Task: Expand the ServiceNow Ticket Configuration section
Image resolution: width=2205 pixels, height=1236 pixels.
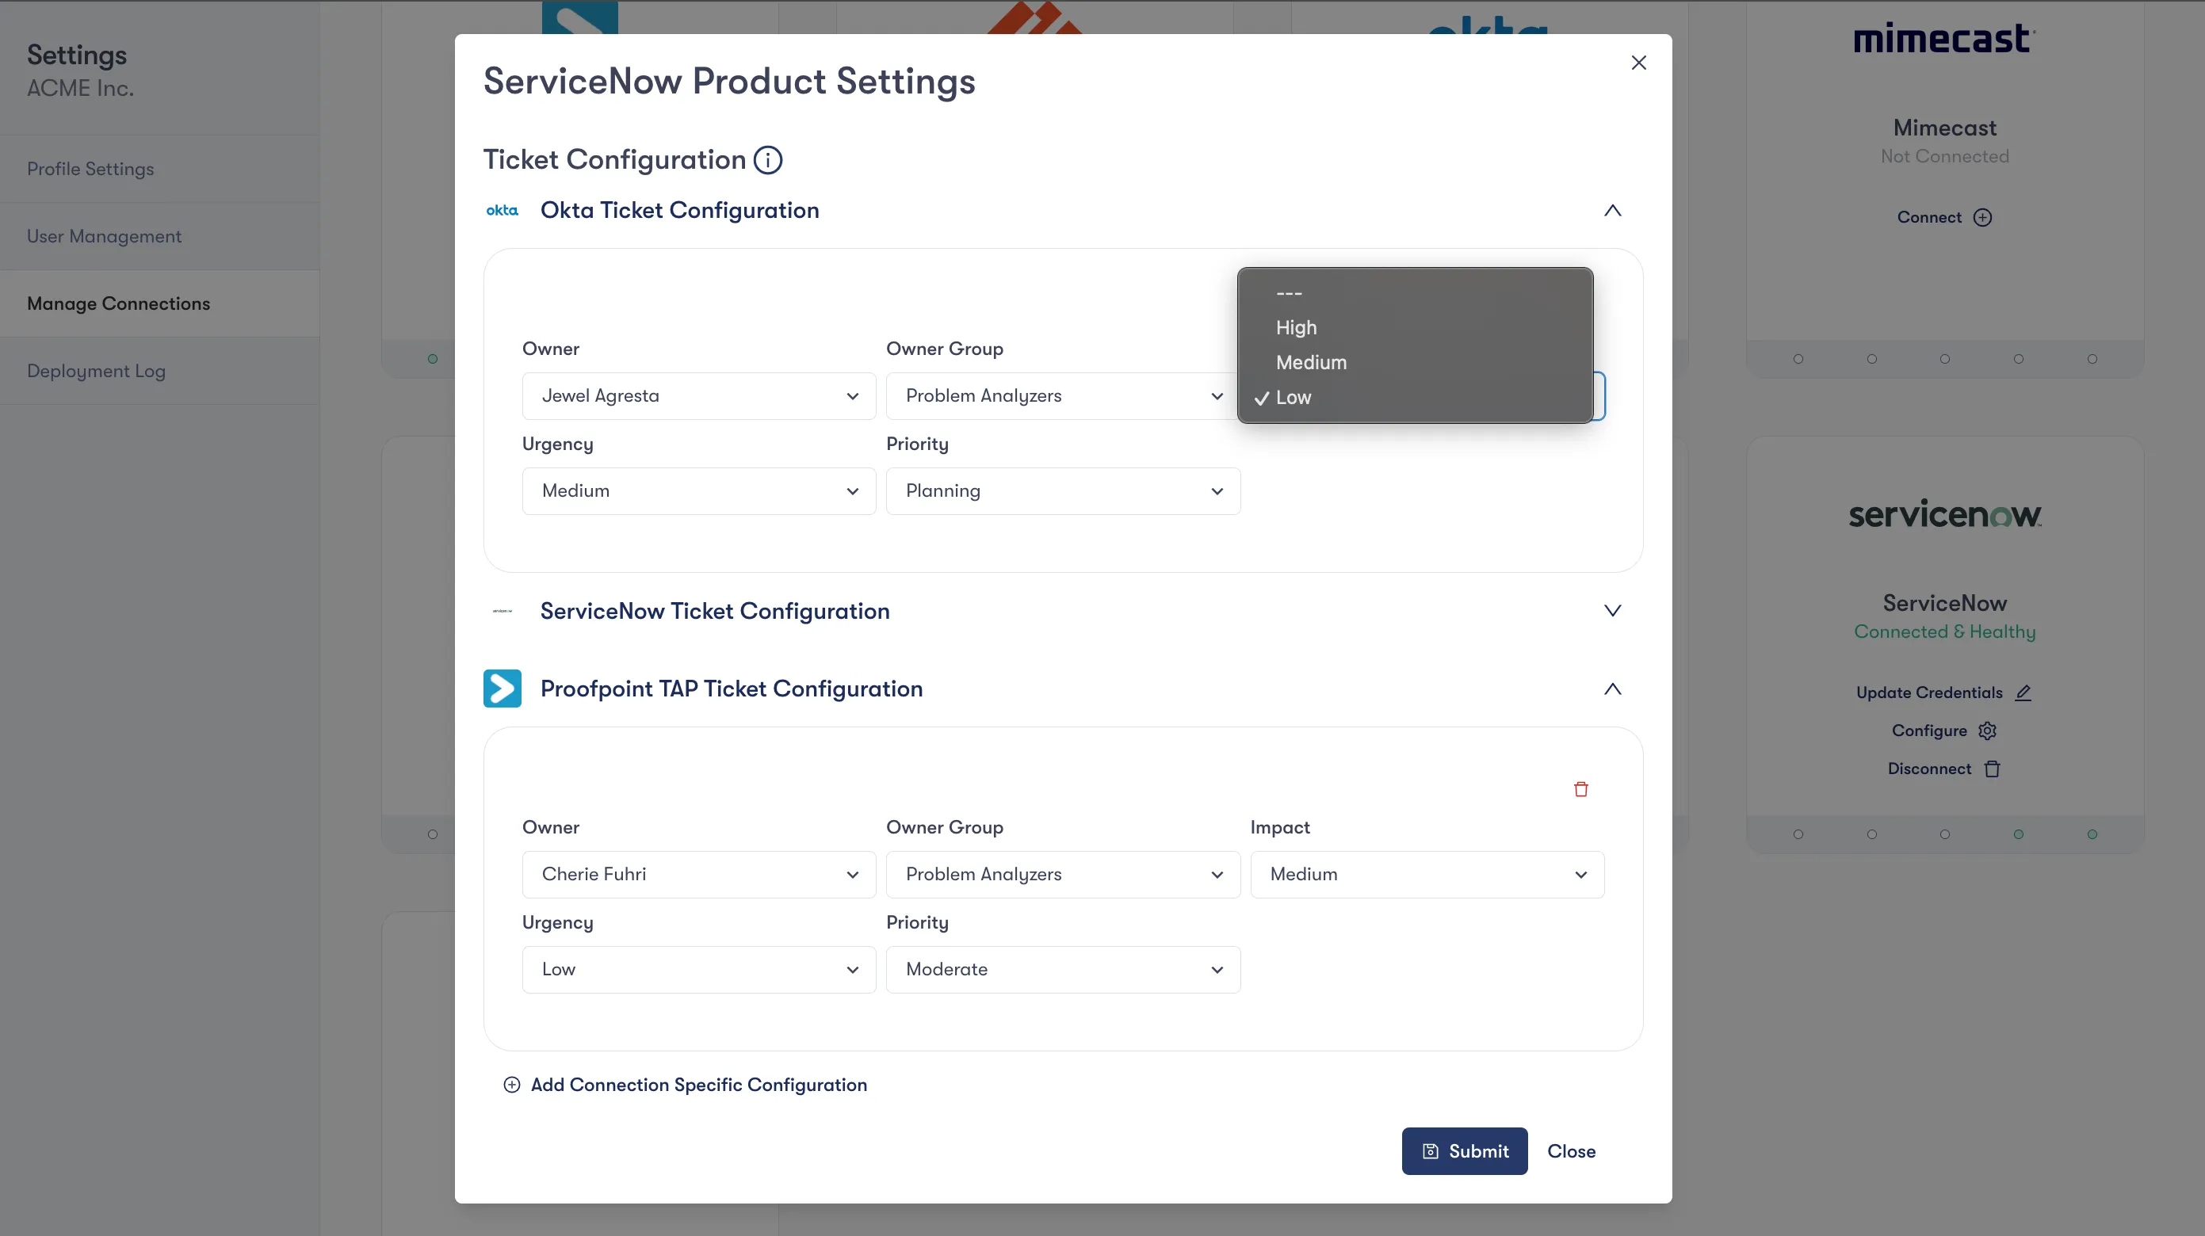Action: click(x=1613, y=610)
